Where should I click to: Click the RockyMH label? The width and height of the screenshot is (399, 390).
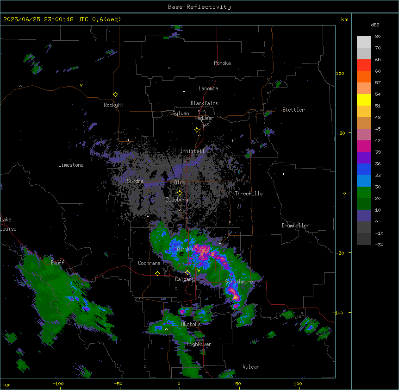click(x=113, y=105)
